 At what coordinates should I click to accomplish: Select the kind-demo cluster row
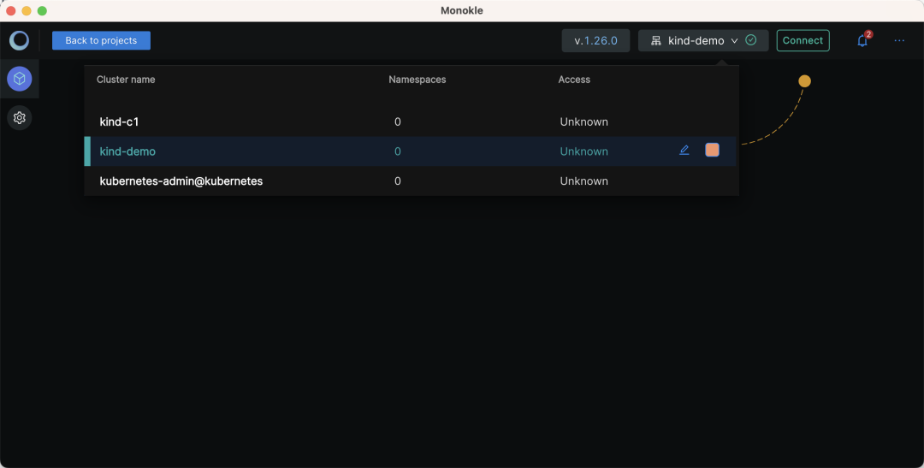pos(412,151)
